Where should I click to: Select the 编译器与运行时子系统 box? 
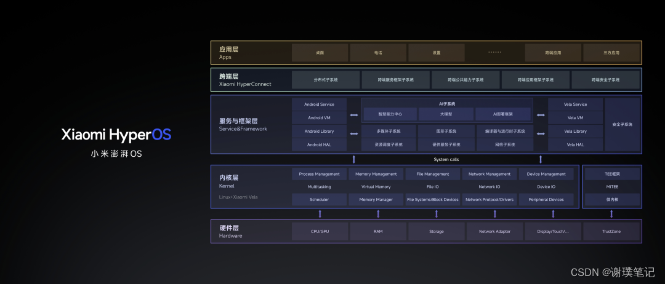pos(505,131)
